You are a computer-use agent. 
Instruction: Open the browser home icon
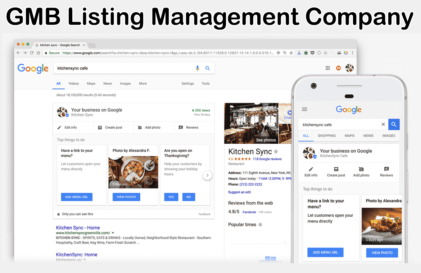(x=39, y=53)
